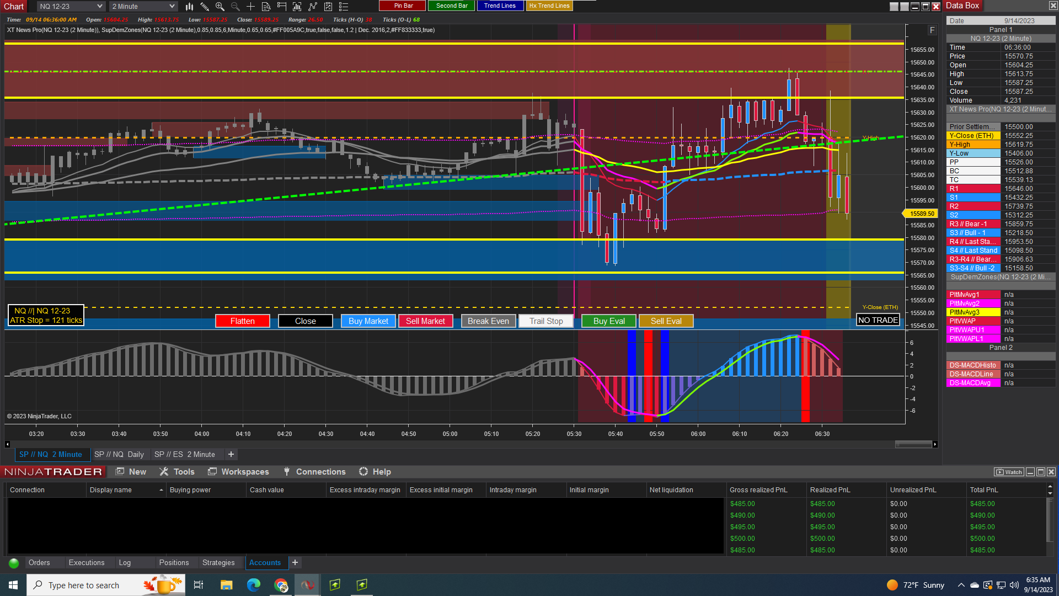Click the Trail Stop button
Screen dimensions: 1059x596
[546, 321]
